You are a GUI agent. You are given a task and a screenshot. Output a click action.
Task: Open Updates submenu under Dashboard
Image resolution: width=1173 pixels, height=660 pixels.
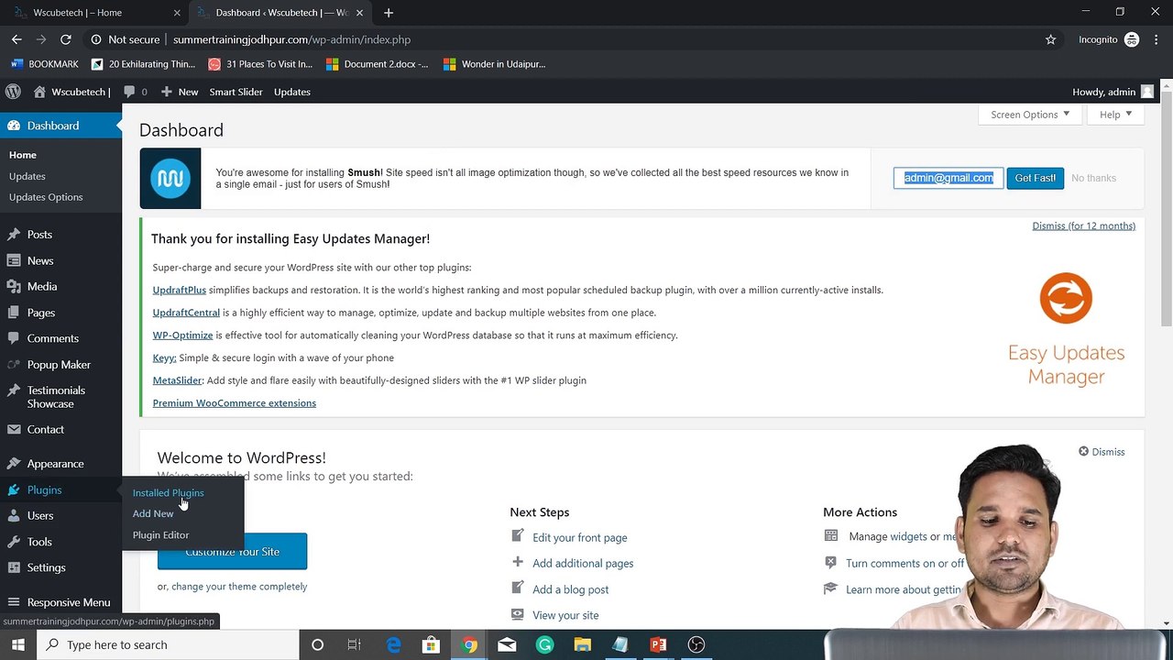coord(27,176)
